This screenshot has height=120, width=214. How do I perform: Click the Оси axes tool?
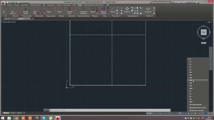(x=4, y=10)
